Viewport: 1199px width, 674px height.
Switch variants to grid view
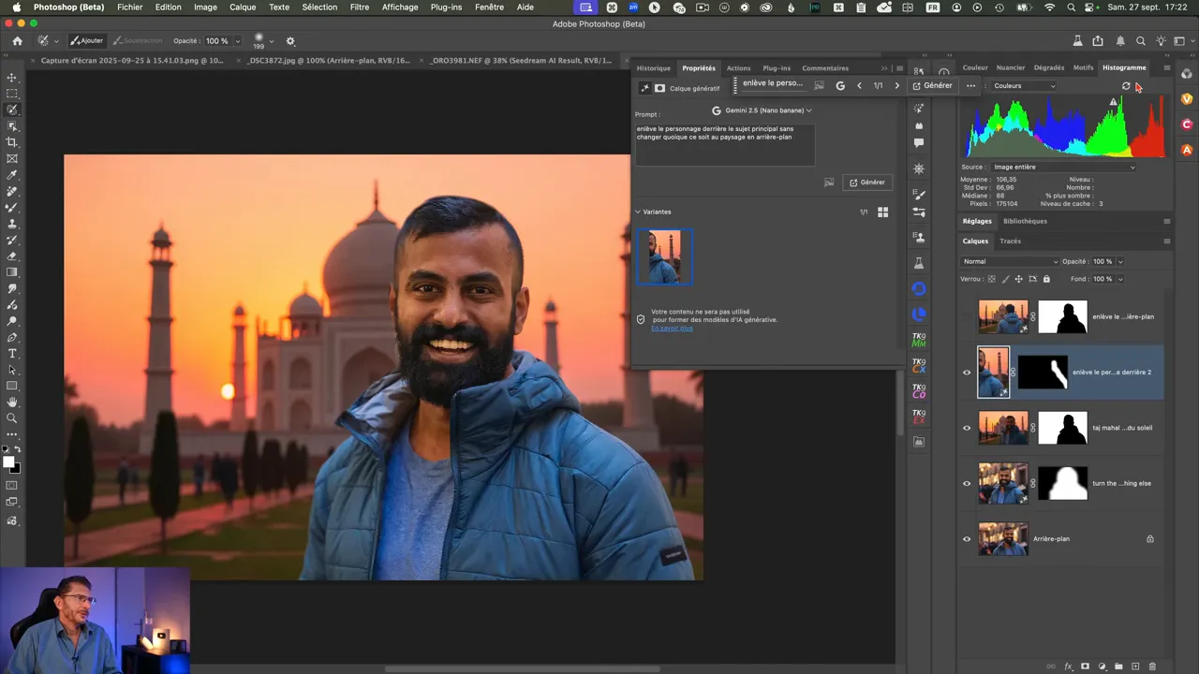(882, 212)
